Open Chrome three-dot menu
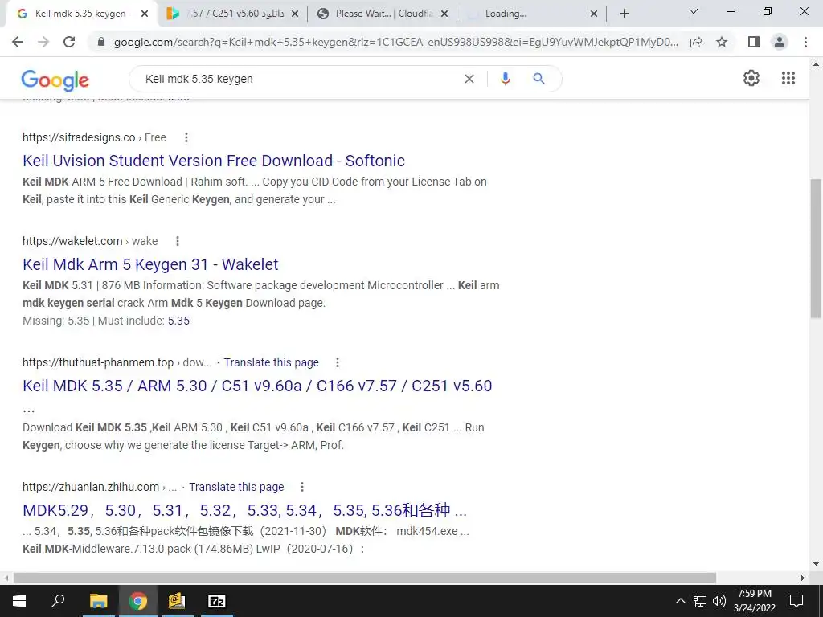 (x=805, y=42)
